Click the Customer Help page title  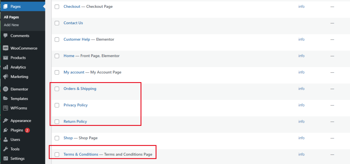[x=77, y=39]
